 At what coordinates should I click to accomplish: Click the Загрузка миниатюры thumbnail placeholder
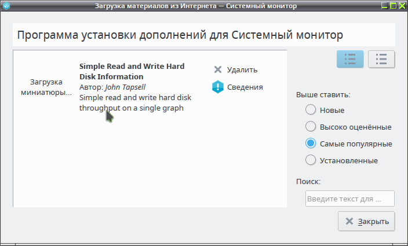pos(46,87)
